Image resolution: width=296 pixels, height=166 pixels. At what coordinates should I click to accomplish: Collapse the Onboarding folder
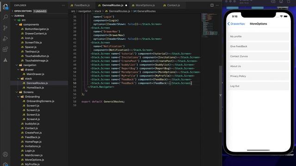(32, 97)
